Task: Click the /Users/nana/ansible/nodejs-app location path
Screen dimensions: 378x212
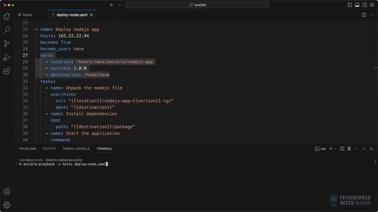Action: (x=115, y=62)
